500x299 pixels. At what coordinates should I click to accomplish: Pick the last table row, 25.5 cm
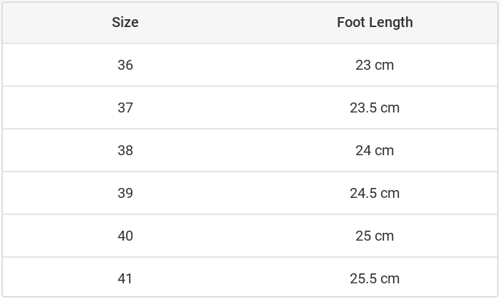tap(249, 278)
